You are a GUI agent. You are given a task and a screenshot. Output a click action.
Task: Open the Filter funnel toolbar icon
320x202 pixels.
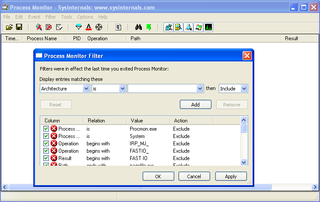(79, 27)
